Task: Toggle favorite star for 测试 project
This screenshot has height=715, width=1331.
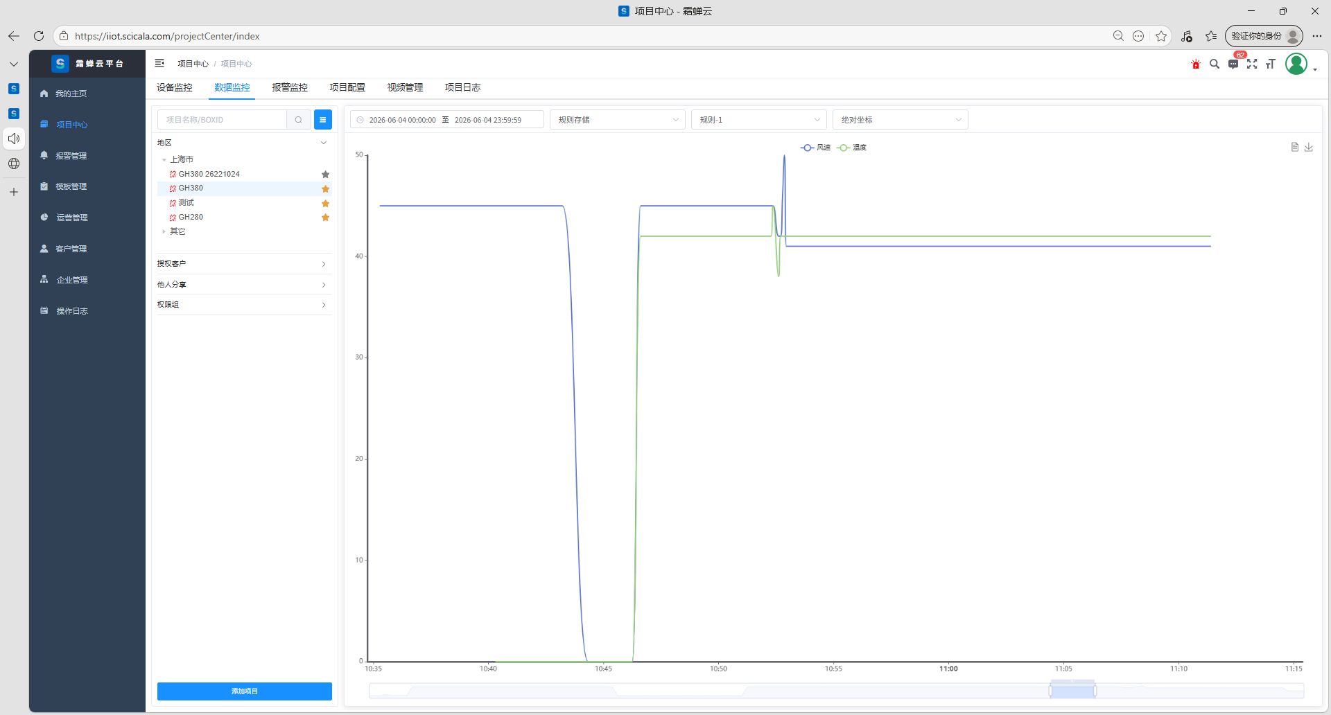Action: click(x=325, y=204)
